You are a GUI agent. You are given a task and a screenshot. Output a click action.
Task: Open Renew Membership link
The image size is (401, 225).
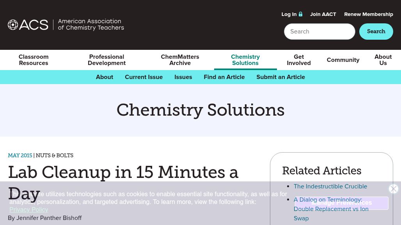(369, 14)
